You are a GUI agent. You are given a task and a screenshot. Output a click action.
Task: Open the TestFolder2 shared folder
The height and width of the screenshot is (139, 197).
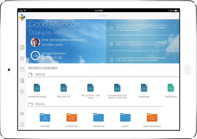tap(45, 117)
